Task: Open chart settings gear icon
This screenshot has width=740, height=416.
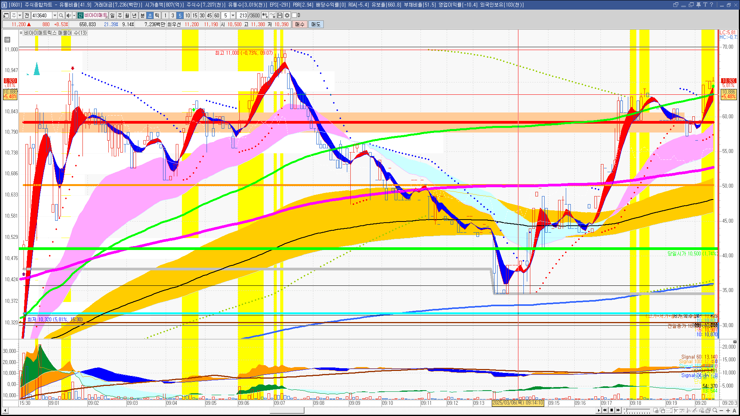Action: click(287, 15)
